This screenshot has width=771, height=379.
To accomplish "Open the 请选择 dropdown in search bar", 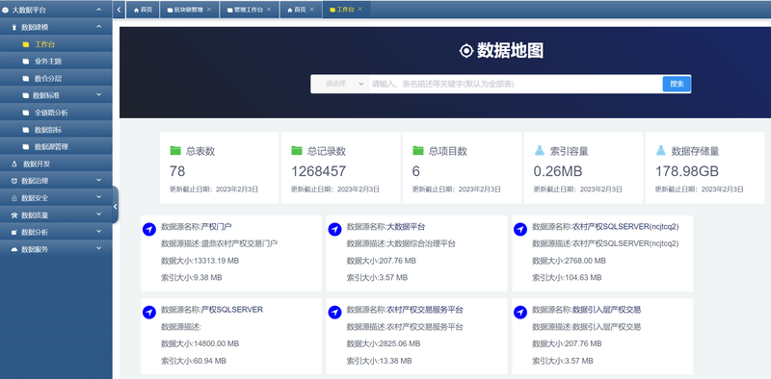I will point(339,84).
